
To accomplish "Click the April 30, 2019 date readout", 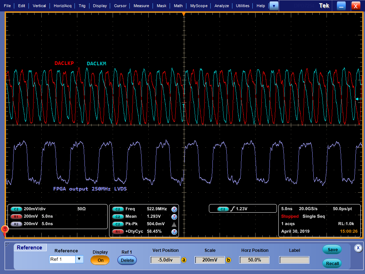I will pos(295,231).
